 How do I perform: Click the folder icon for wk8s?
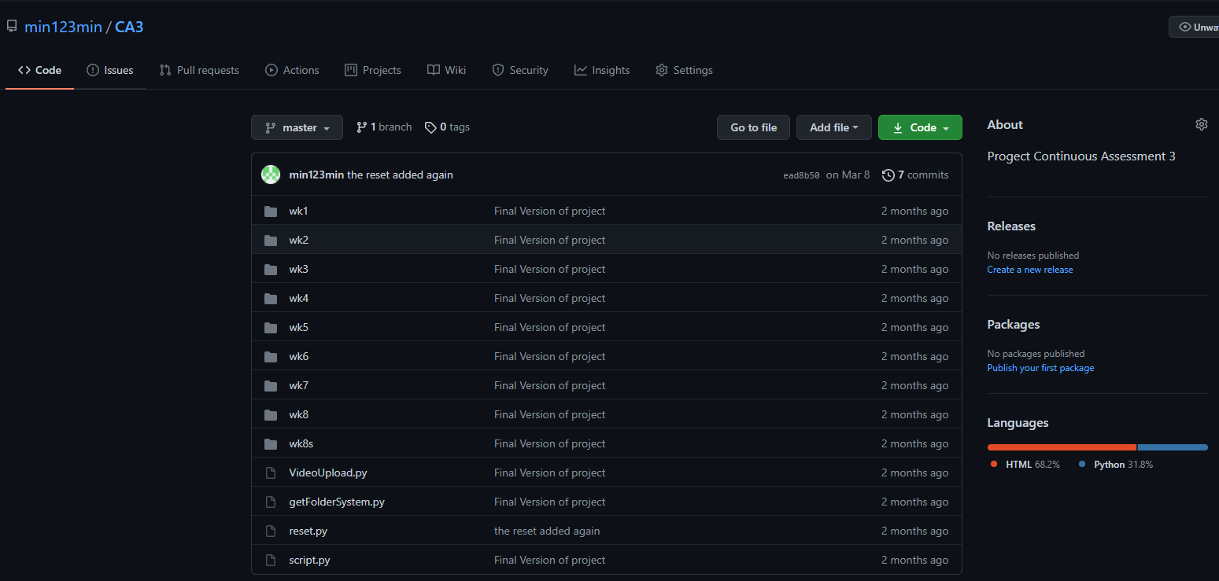point(271,444)
